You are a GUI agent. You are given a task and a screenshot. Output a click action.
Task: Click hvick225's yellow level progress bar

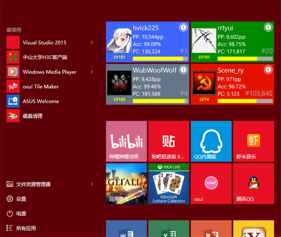coord(160,59)
